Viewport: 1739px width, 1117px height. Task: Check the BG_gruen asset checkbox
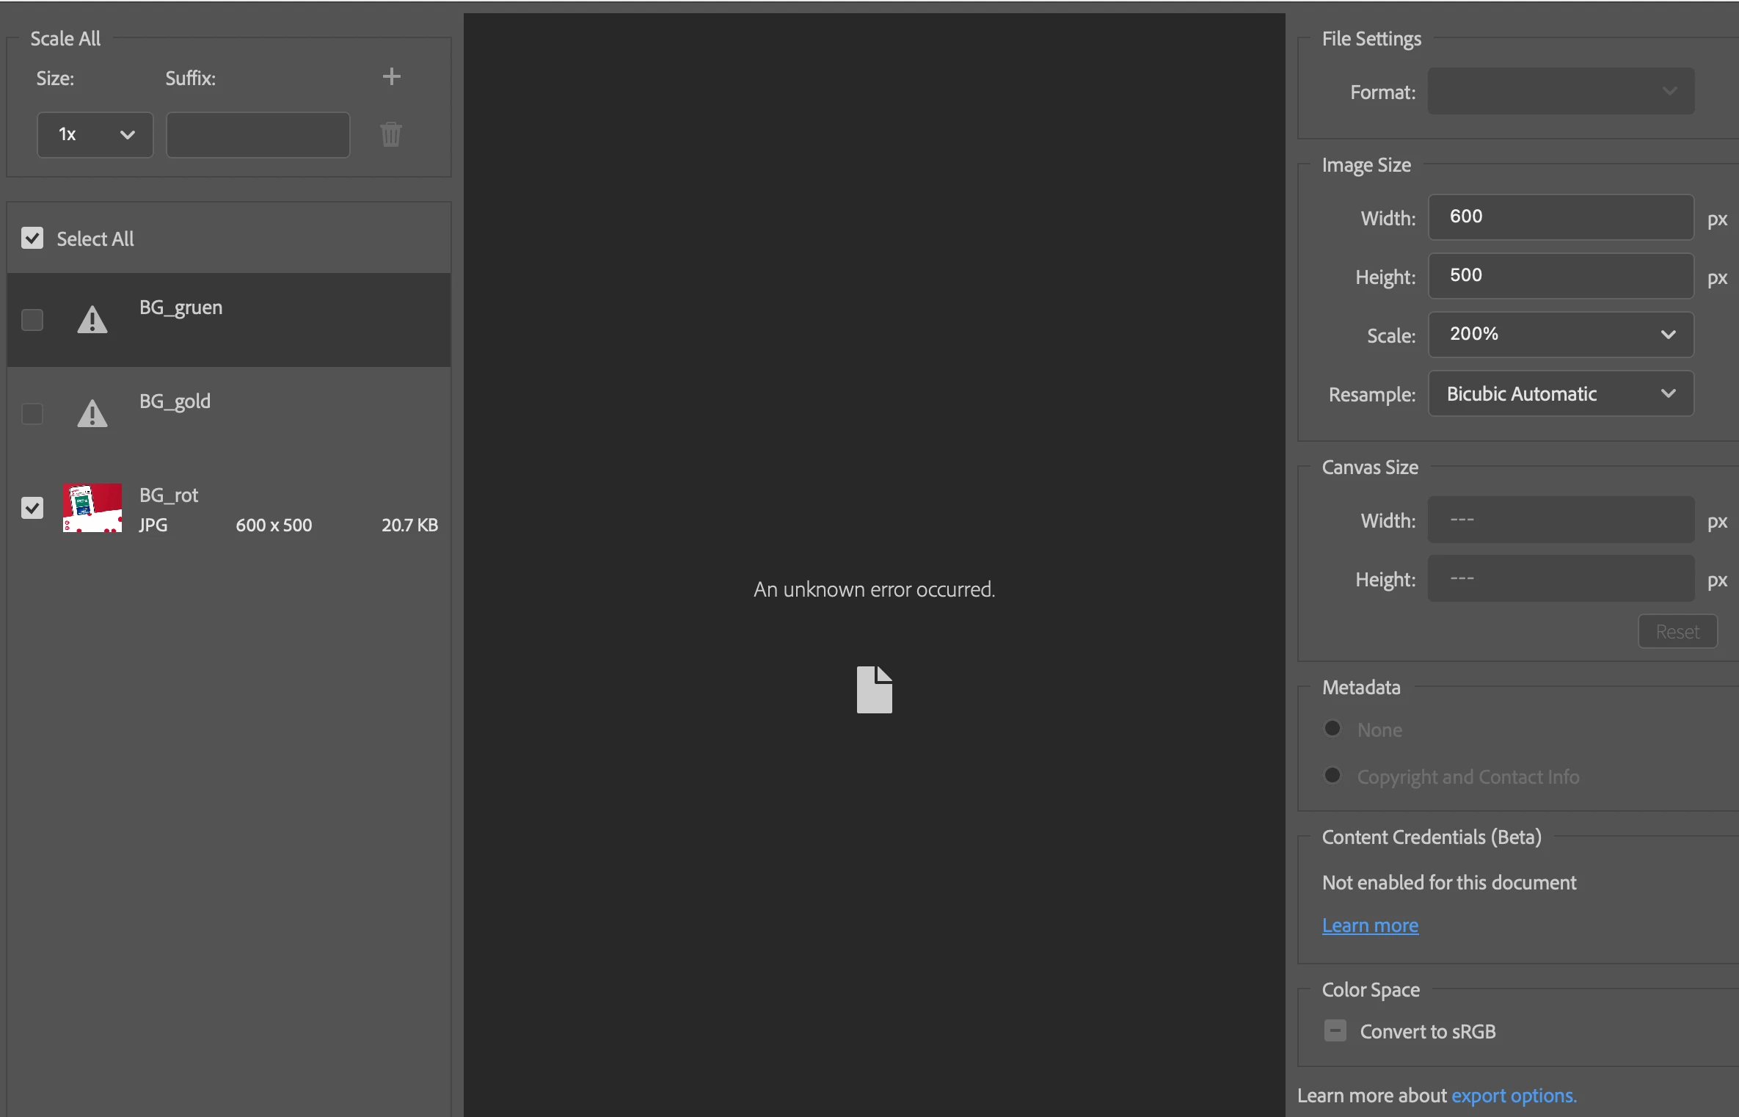click(32, 320)
